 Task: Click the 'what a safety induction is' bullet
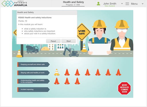35,29
